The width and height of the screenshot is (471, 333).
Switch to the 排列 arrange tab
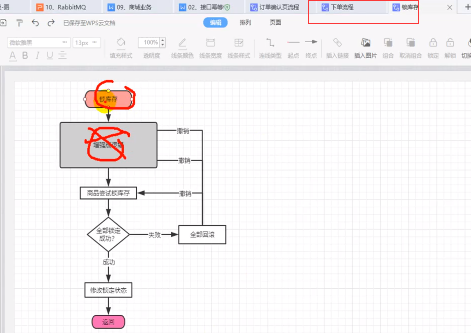(245, 22)
